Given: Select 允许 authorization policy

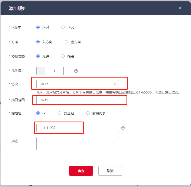Looking at the screenshot, I should pyautogui.click(x=38, y=56).
